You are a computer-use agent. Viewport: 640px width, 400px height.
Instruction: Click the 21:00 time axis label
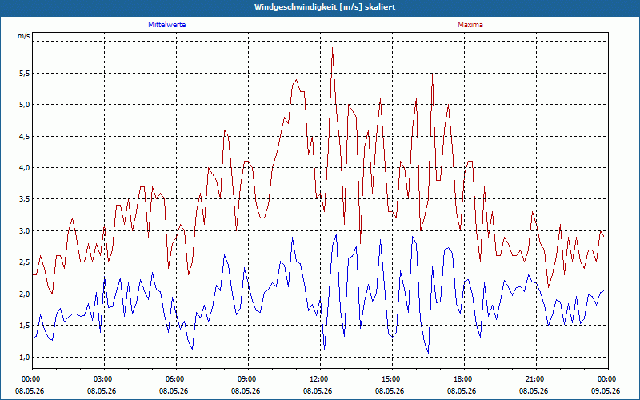[536, 379]
